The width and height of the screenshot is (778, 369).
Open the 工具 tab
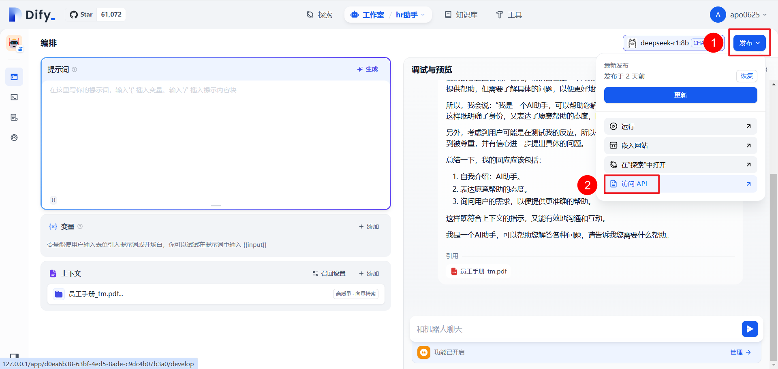coord(509,15)
